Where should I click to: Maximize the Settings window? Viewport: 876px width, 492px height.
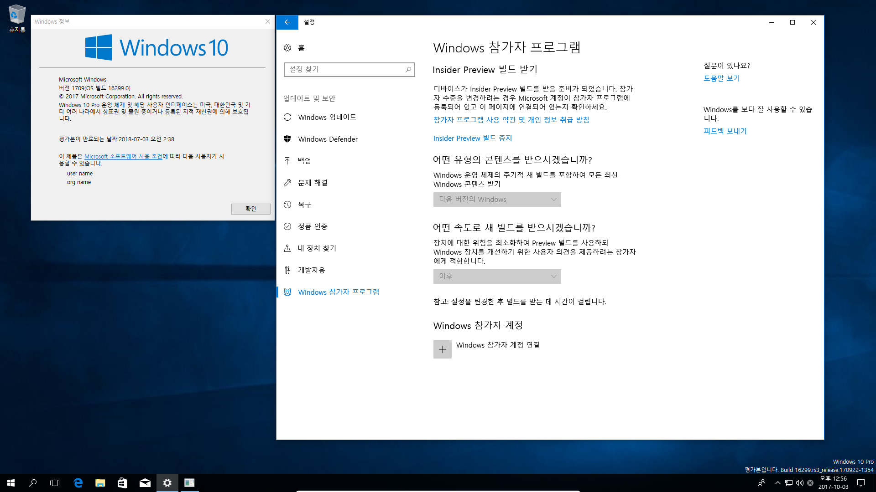point(793,22)
